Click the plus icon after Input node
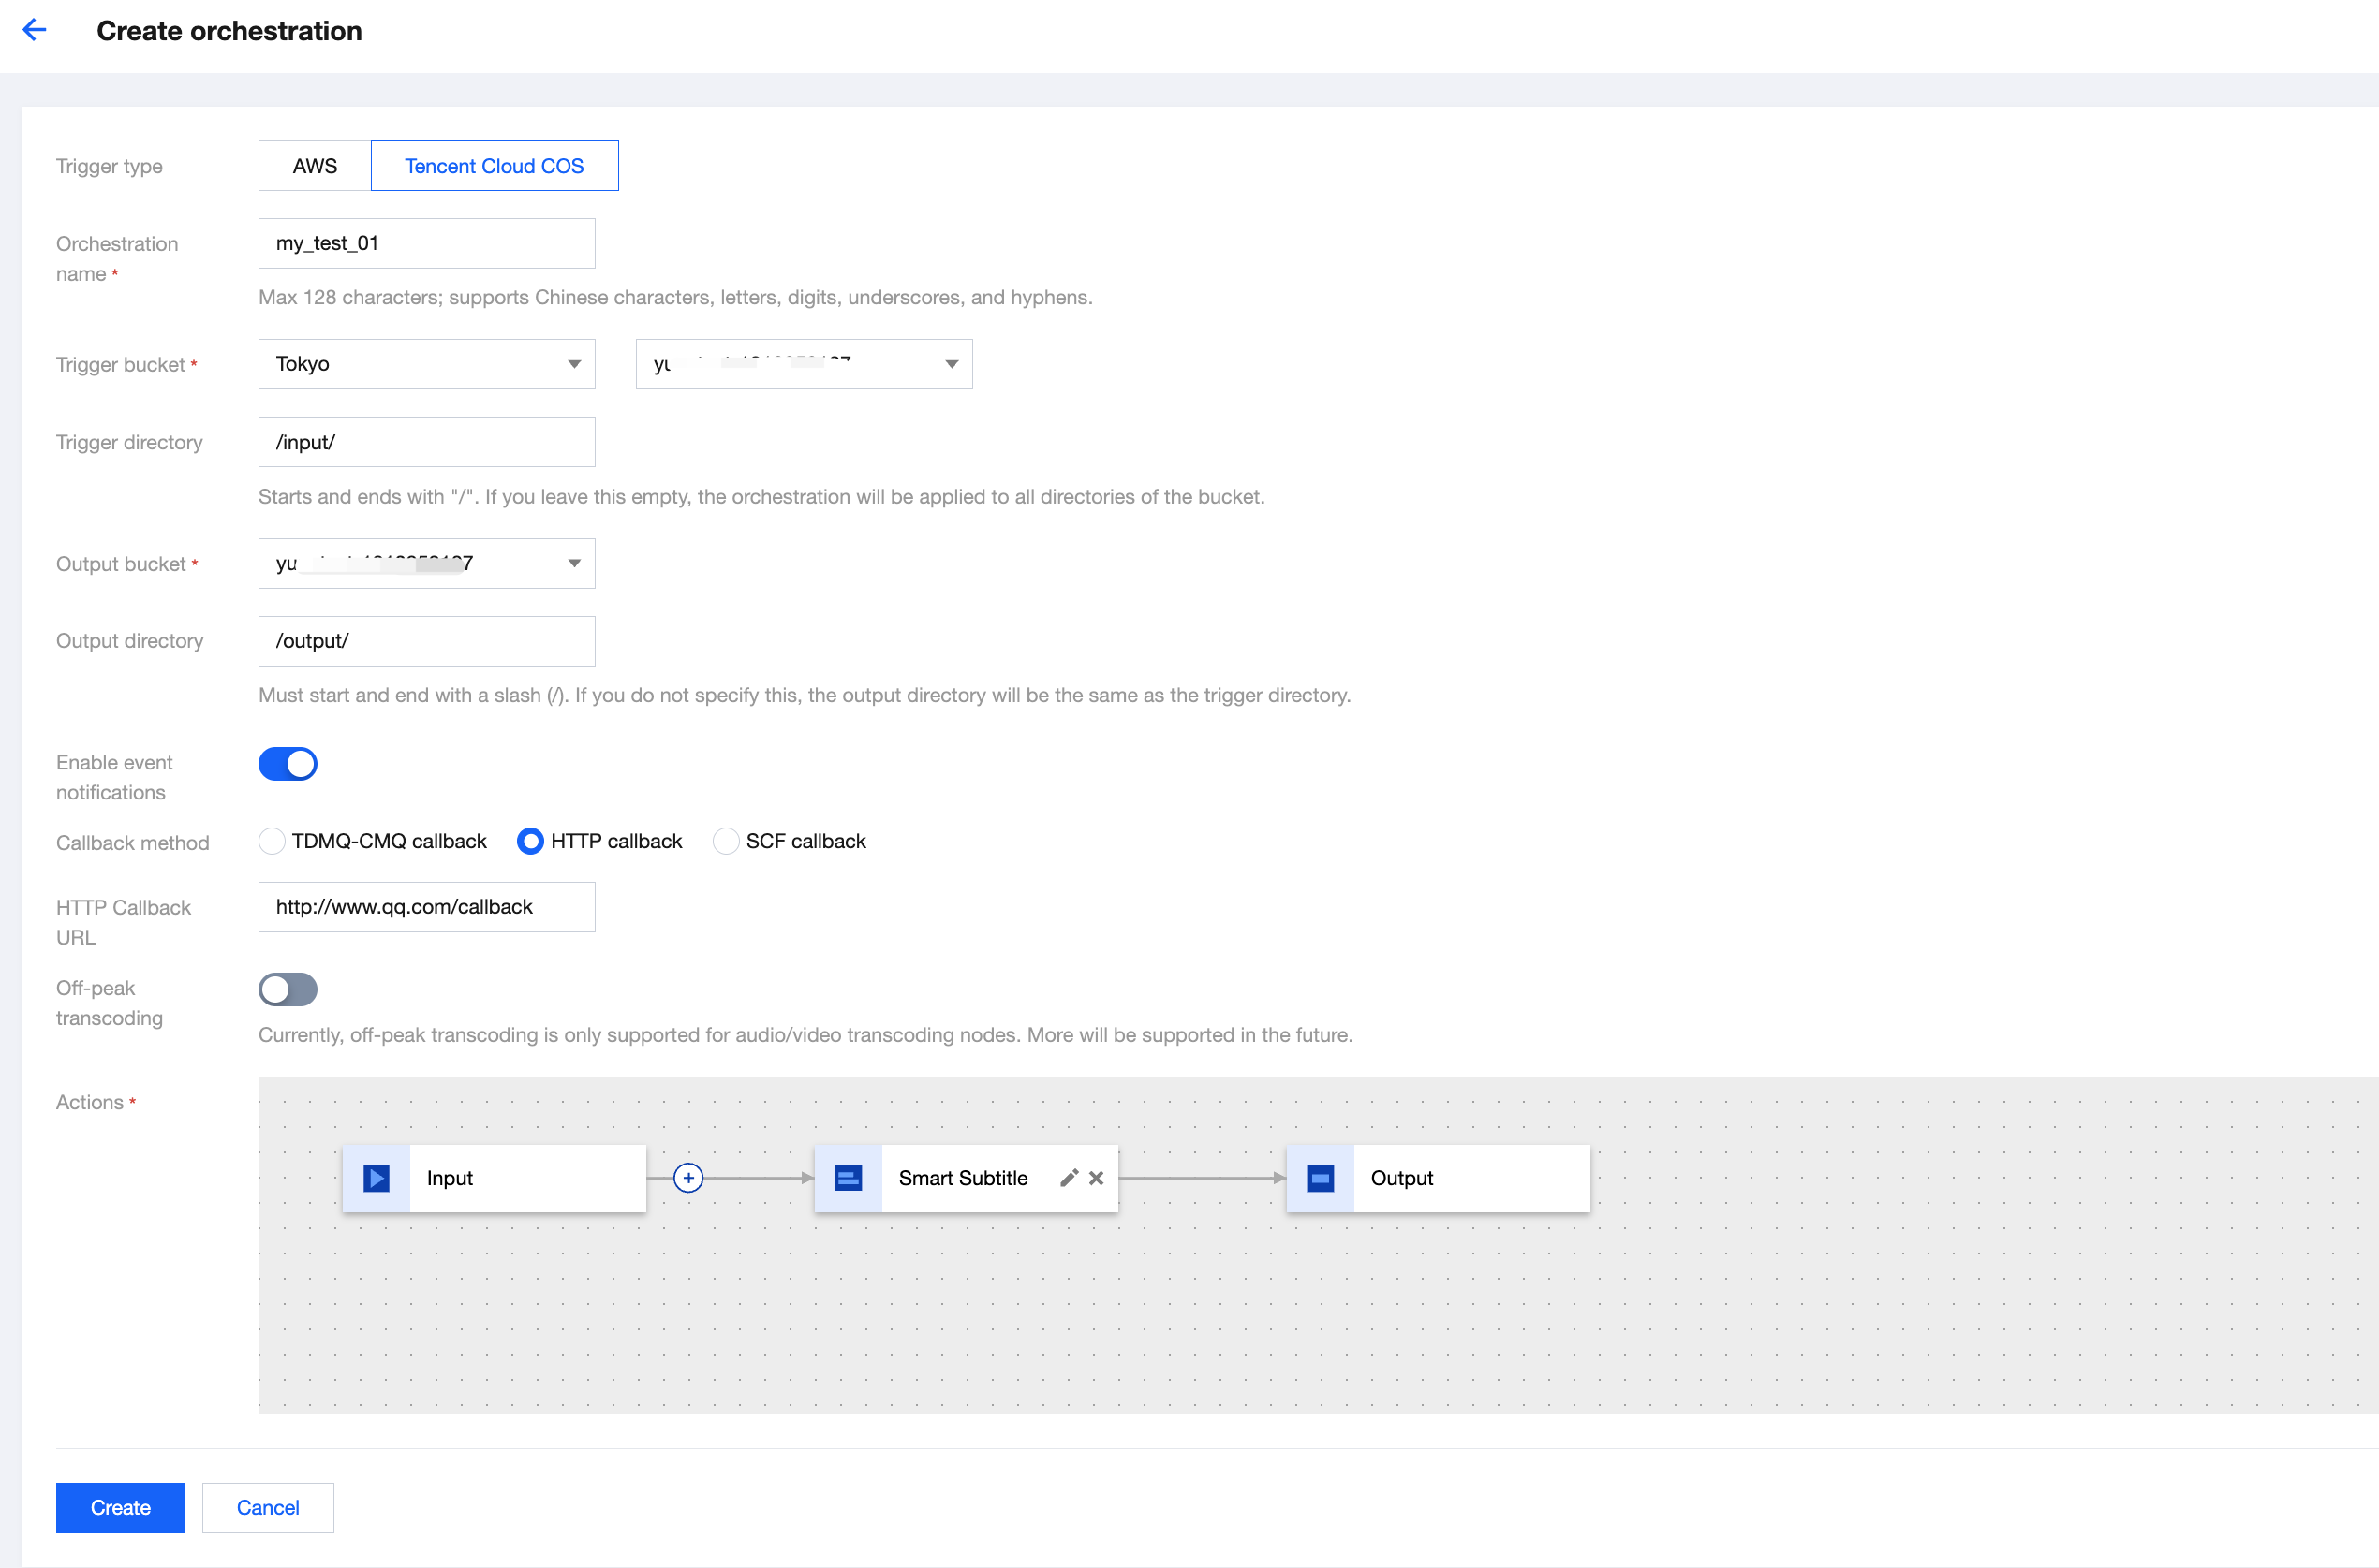2379x1568 pixels. point(688,1178)
